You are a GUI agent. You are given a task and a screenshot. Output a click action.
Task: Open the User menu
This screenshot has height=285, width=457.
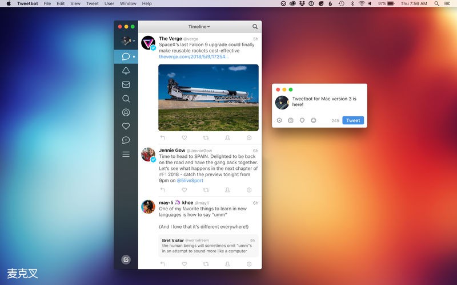click(109, 3)
